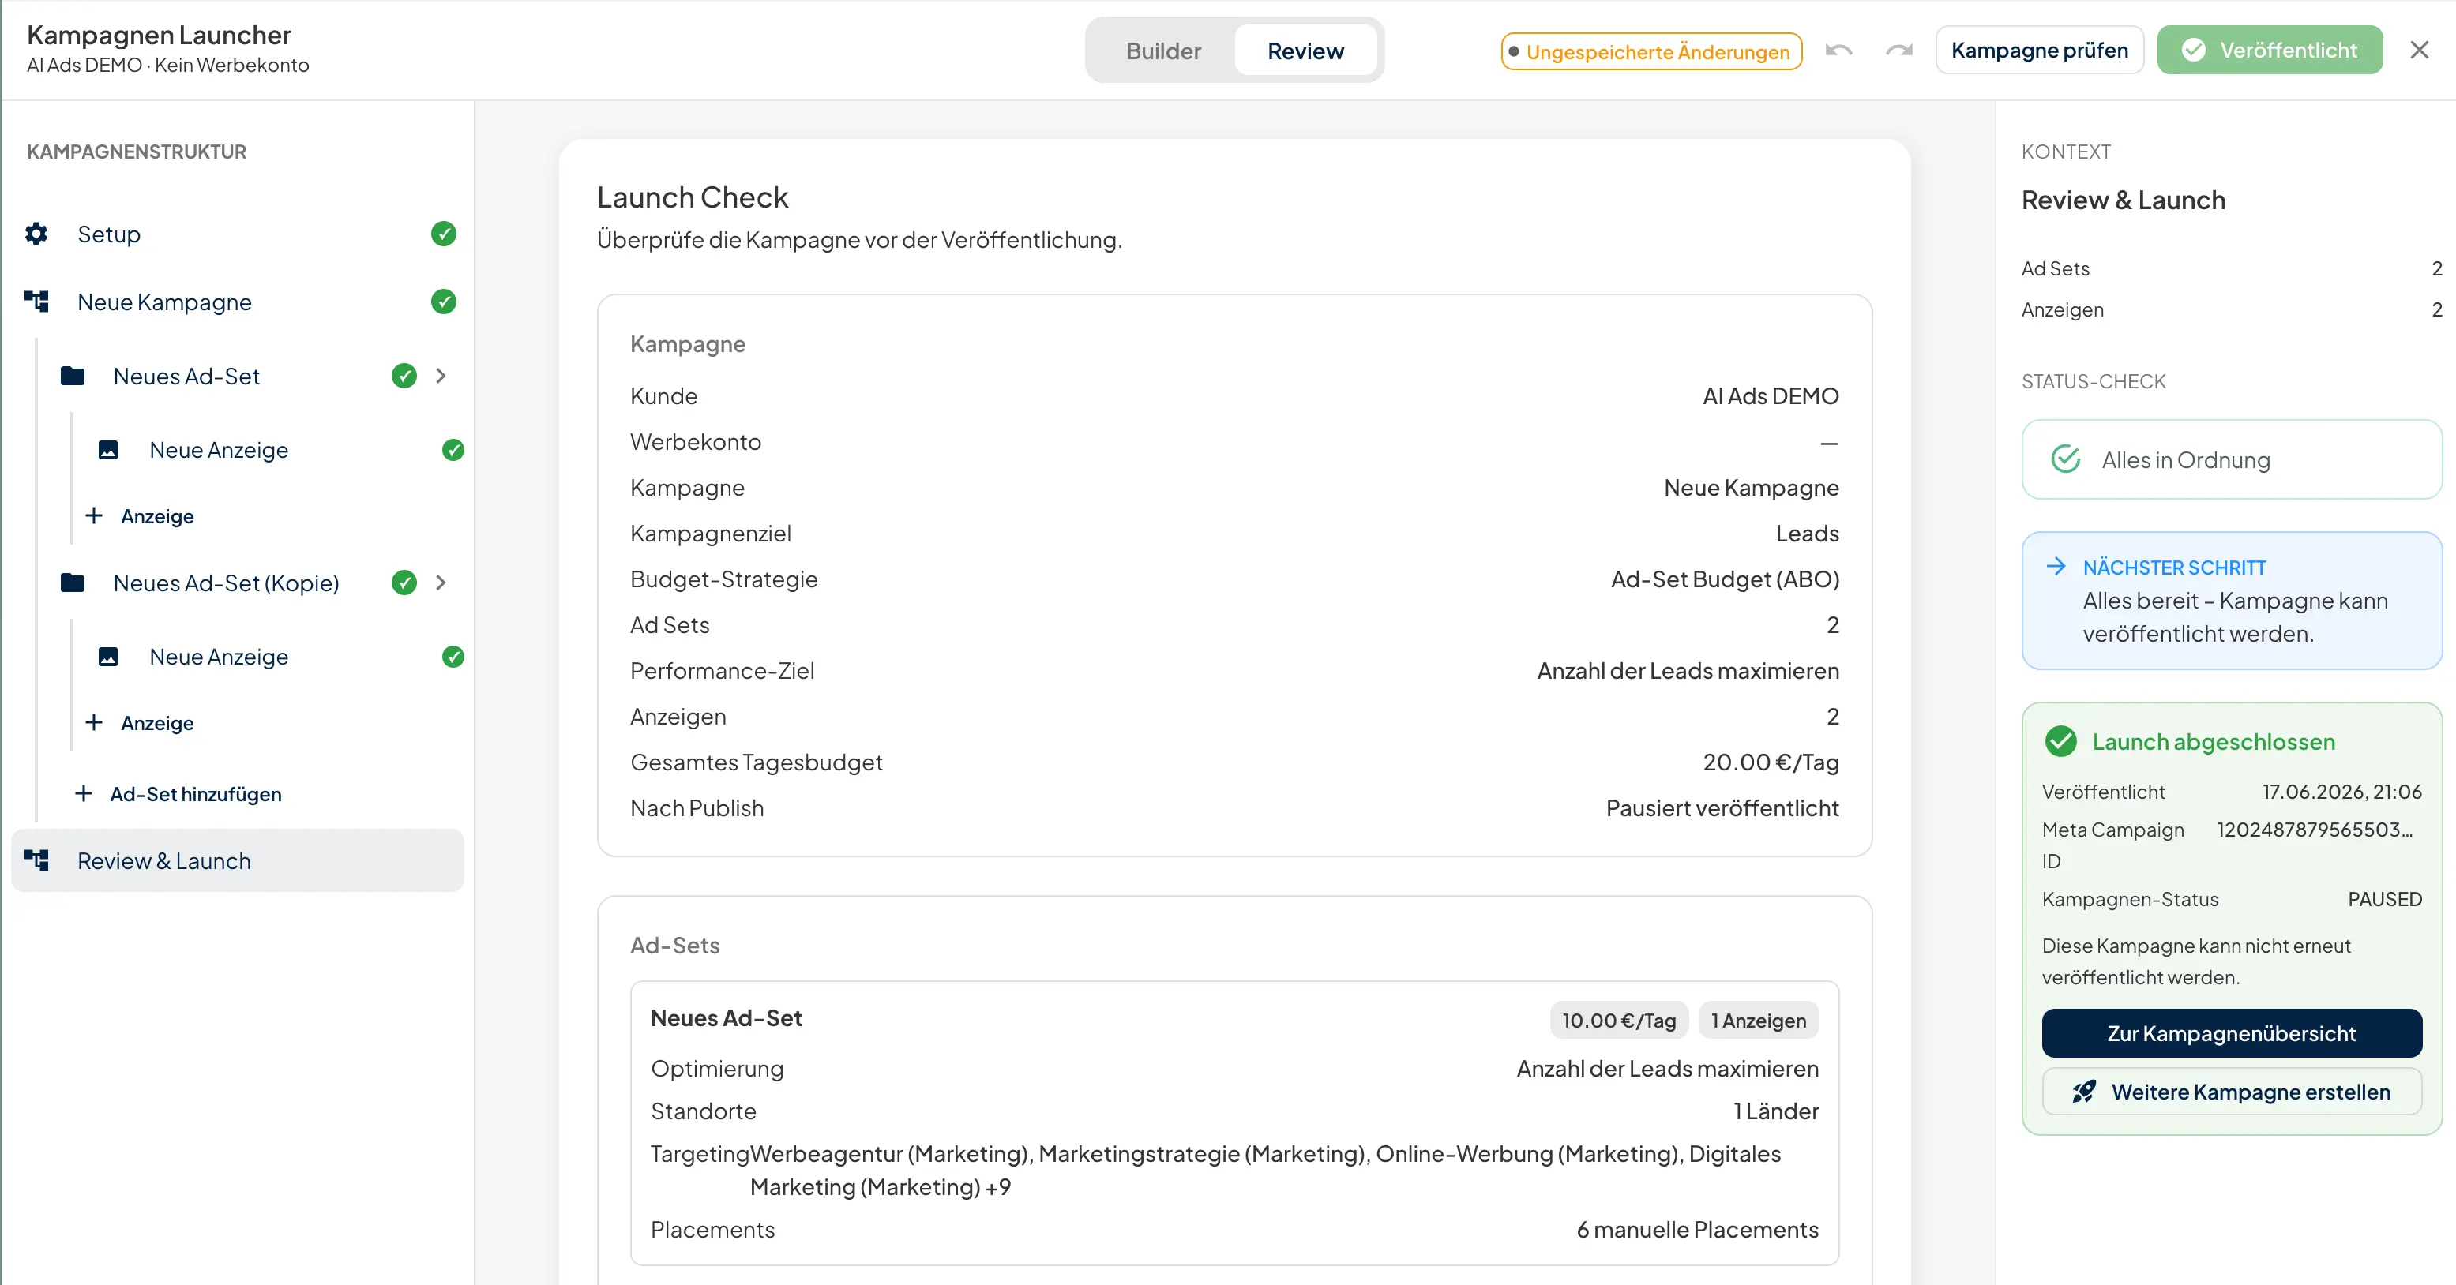Click the Launch Check heading
The image size is (2456, 1285).
pyautogui.click(x=692, y=197)
